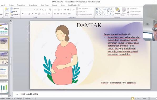Open the Insert tab
This screenshot has width=157, height=100.
pyautogui.click(x=3, y=5)
